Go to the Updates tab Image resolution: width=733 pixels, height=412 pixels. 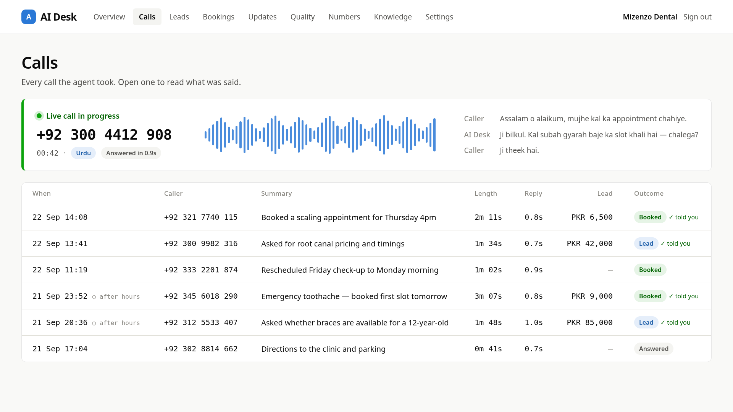coord(262,17)
